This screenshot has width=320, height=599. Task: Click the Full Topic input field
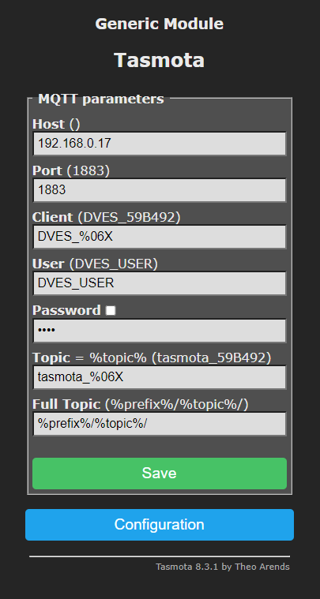pos(160,424)
